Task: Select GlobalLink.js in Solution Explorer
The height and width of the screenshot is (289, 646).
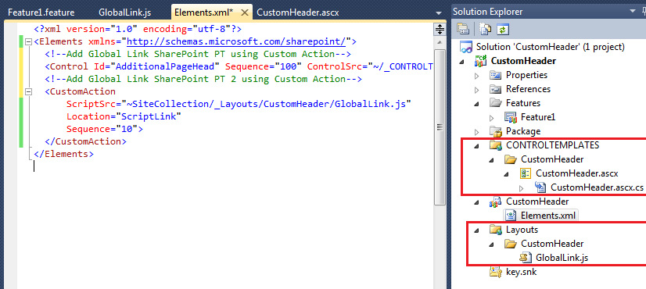Action: (562, 258)
